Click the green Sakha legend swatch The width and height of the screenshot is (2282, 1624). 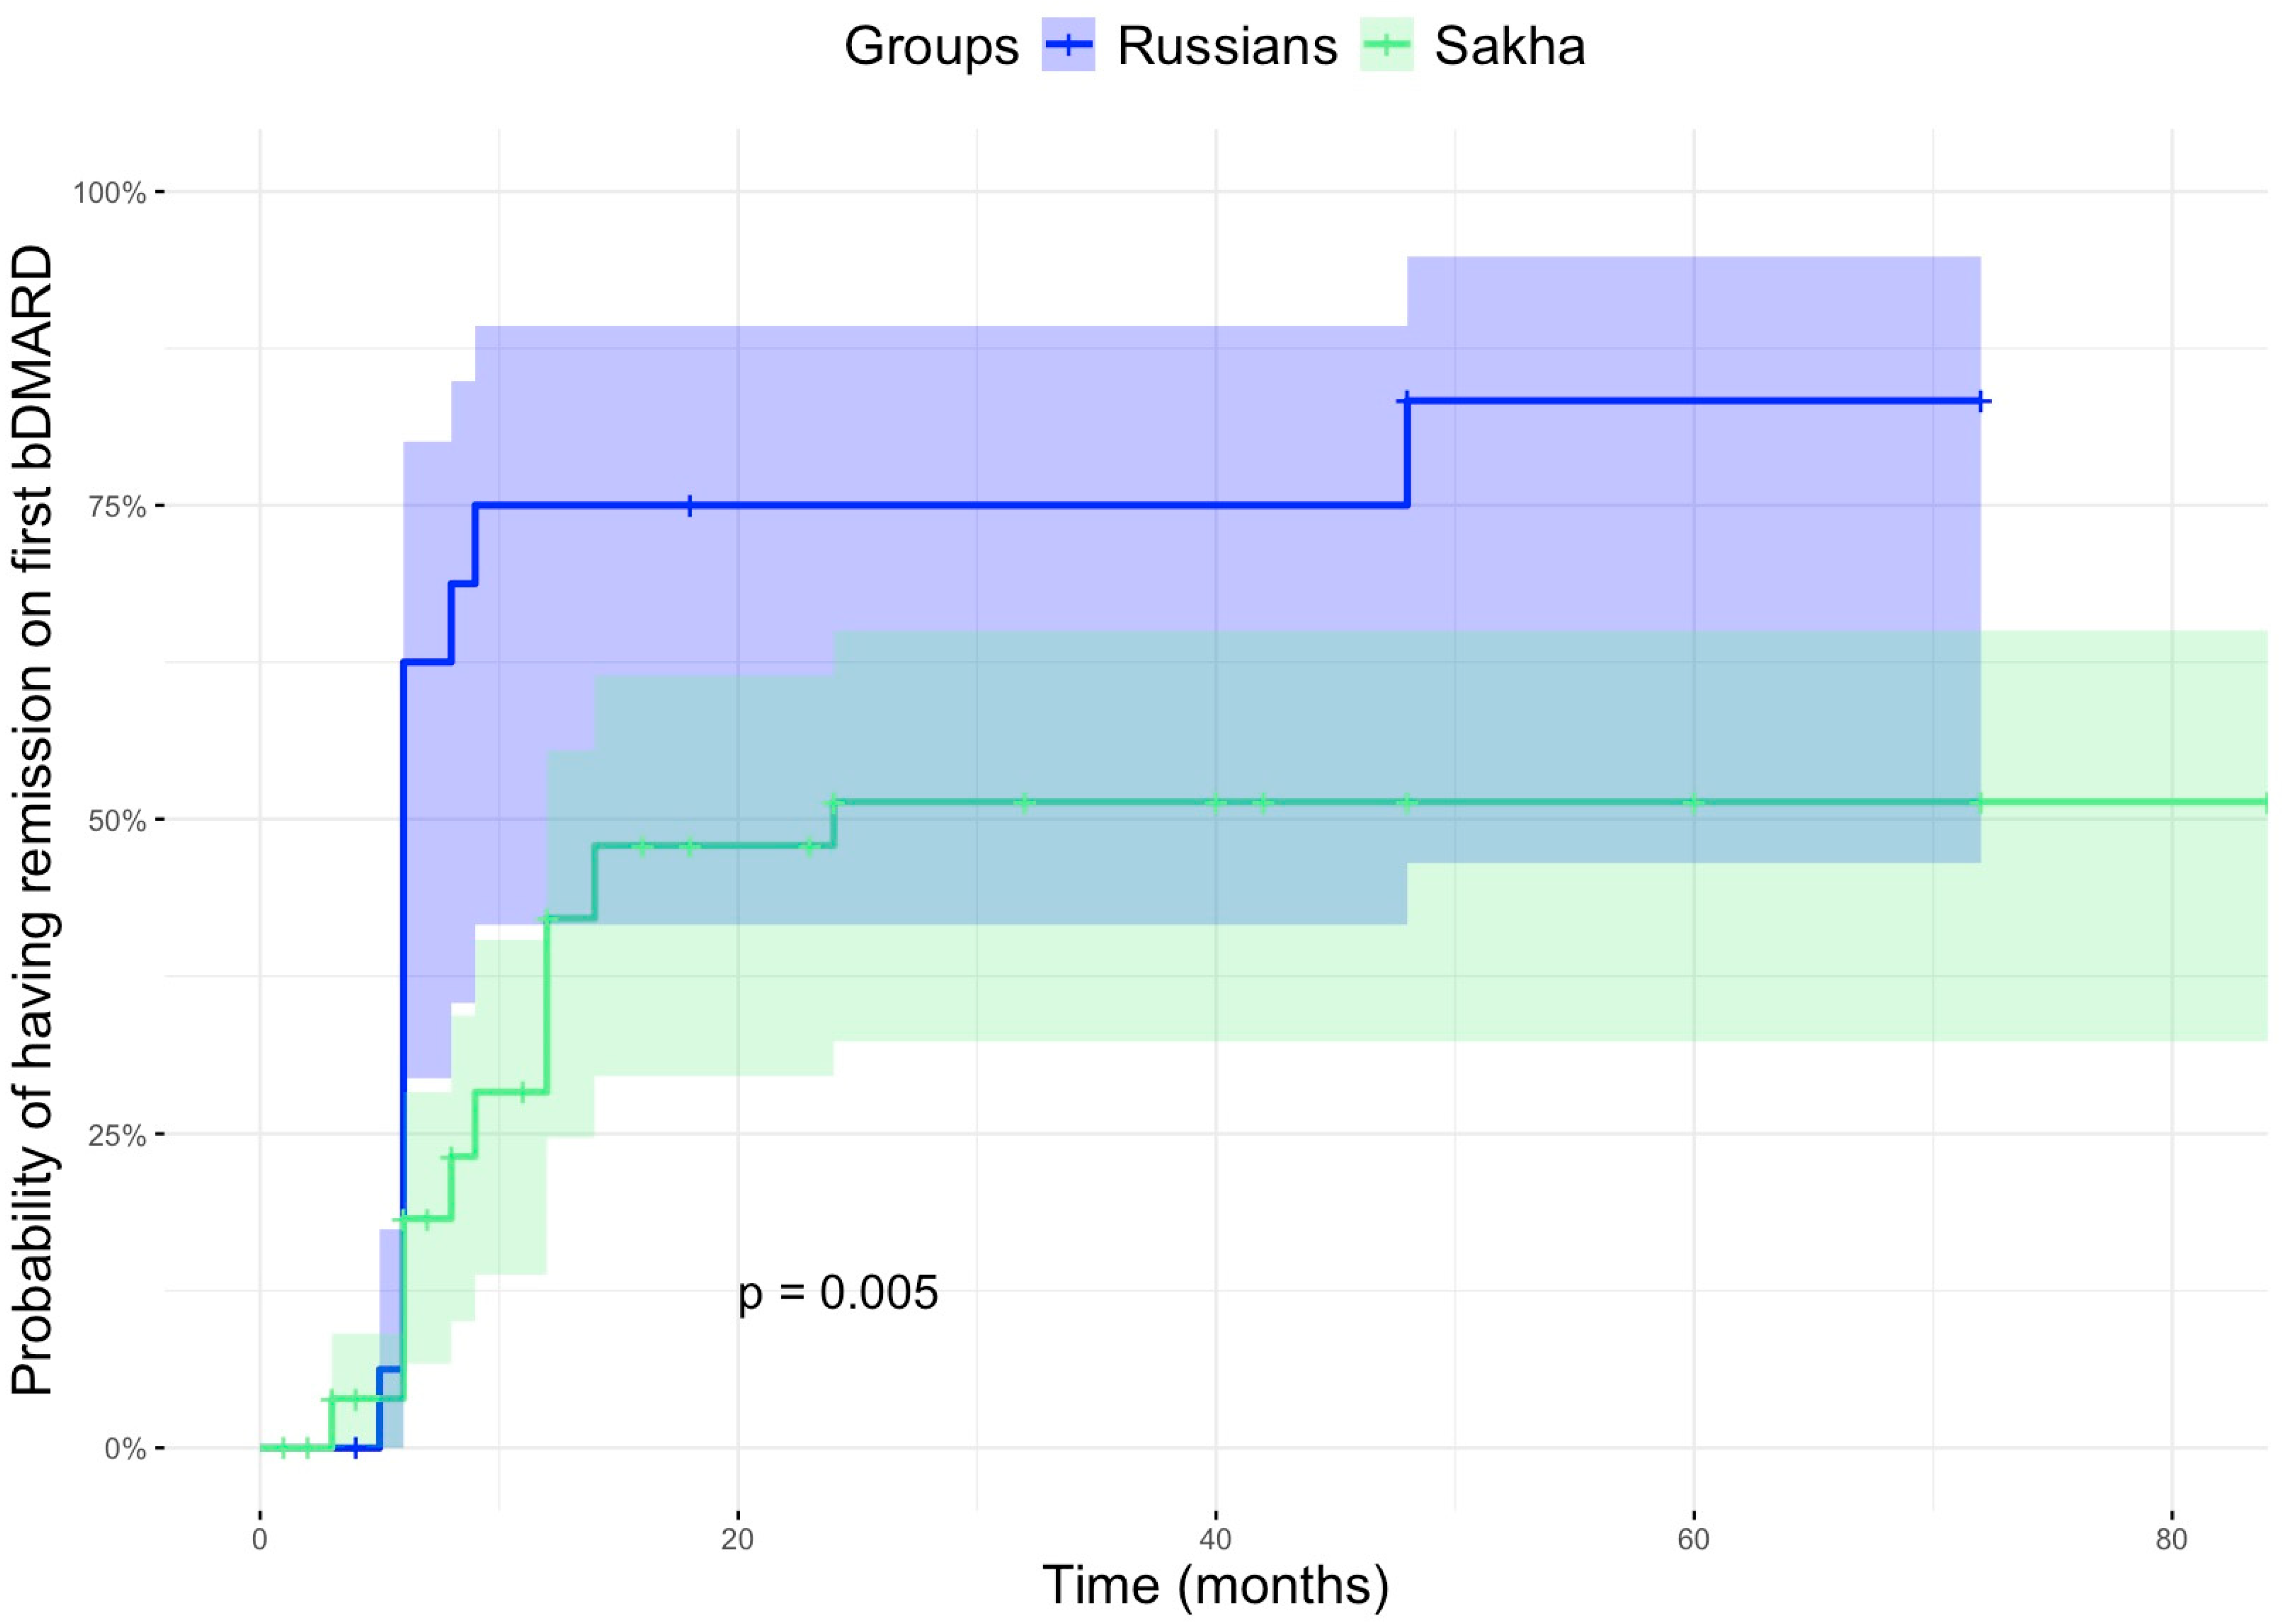tap(1385, 46)
